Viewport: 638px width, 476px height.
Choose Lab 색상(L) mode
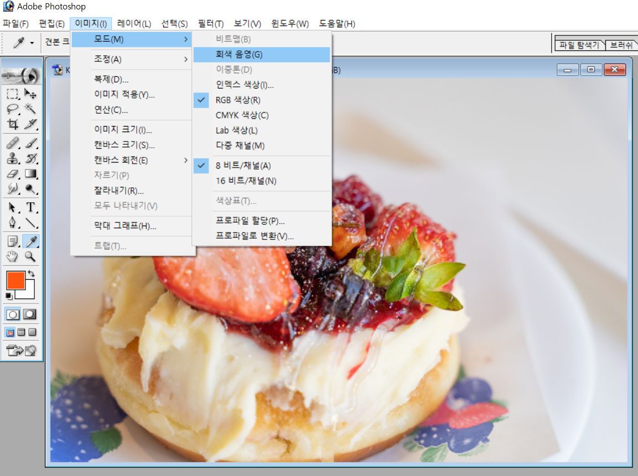pyautogui.click(x=262, y=130)
